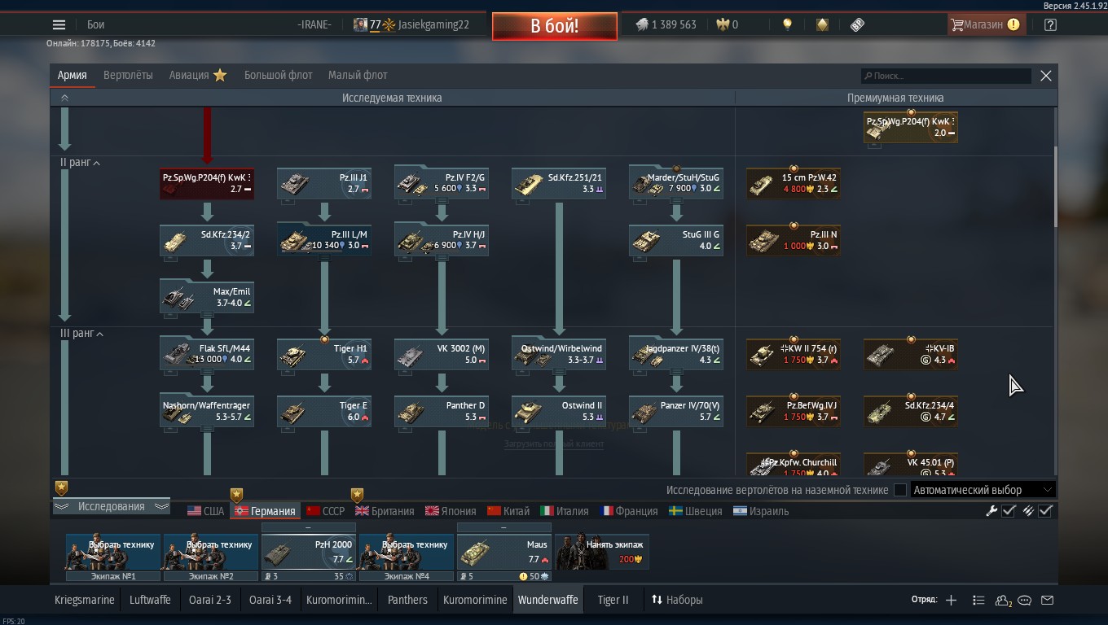Select the premium KV-IB vehicle card
This screenshot has height=625, width=1108.
point(911,353)
